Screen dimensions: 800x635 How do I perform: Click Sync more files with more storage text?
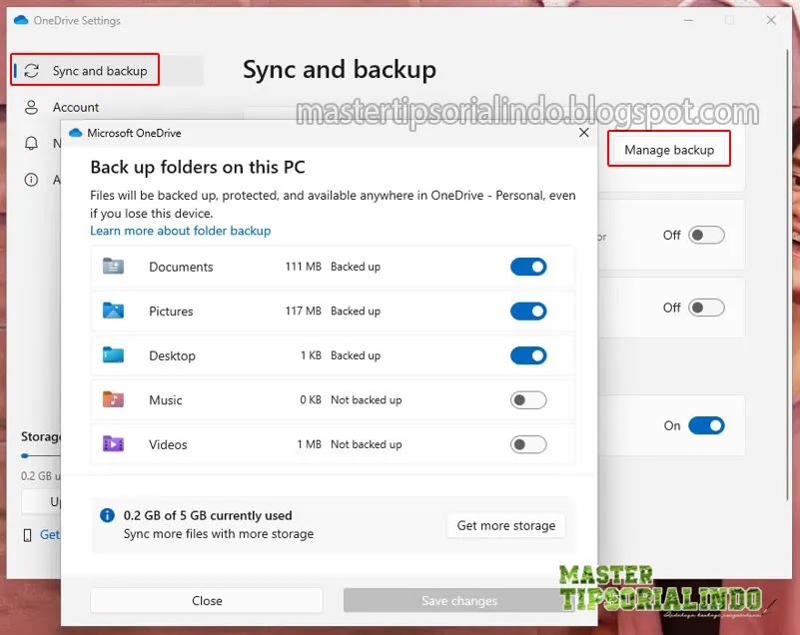click(219, 534)
